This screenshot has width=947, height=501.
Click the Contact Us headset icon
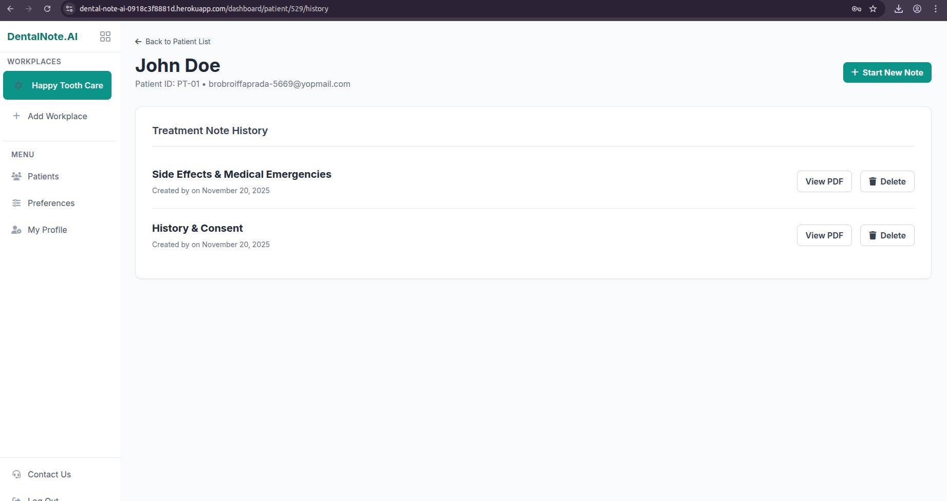16,474
